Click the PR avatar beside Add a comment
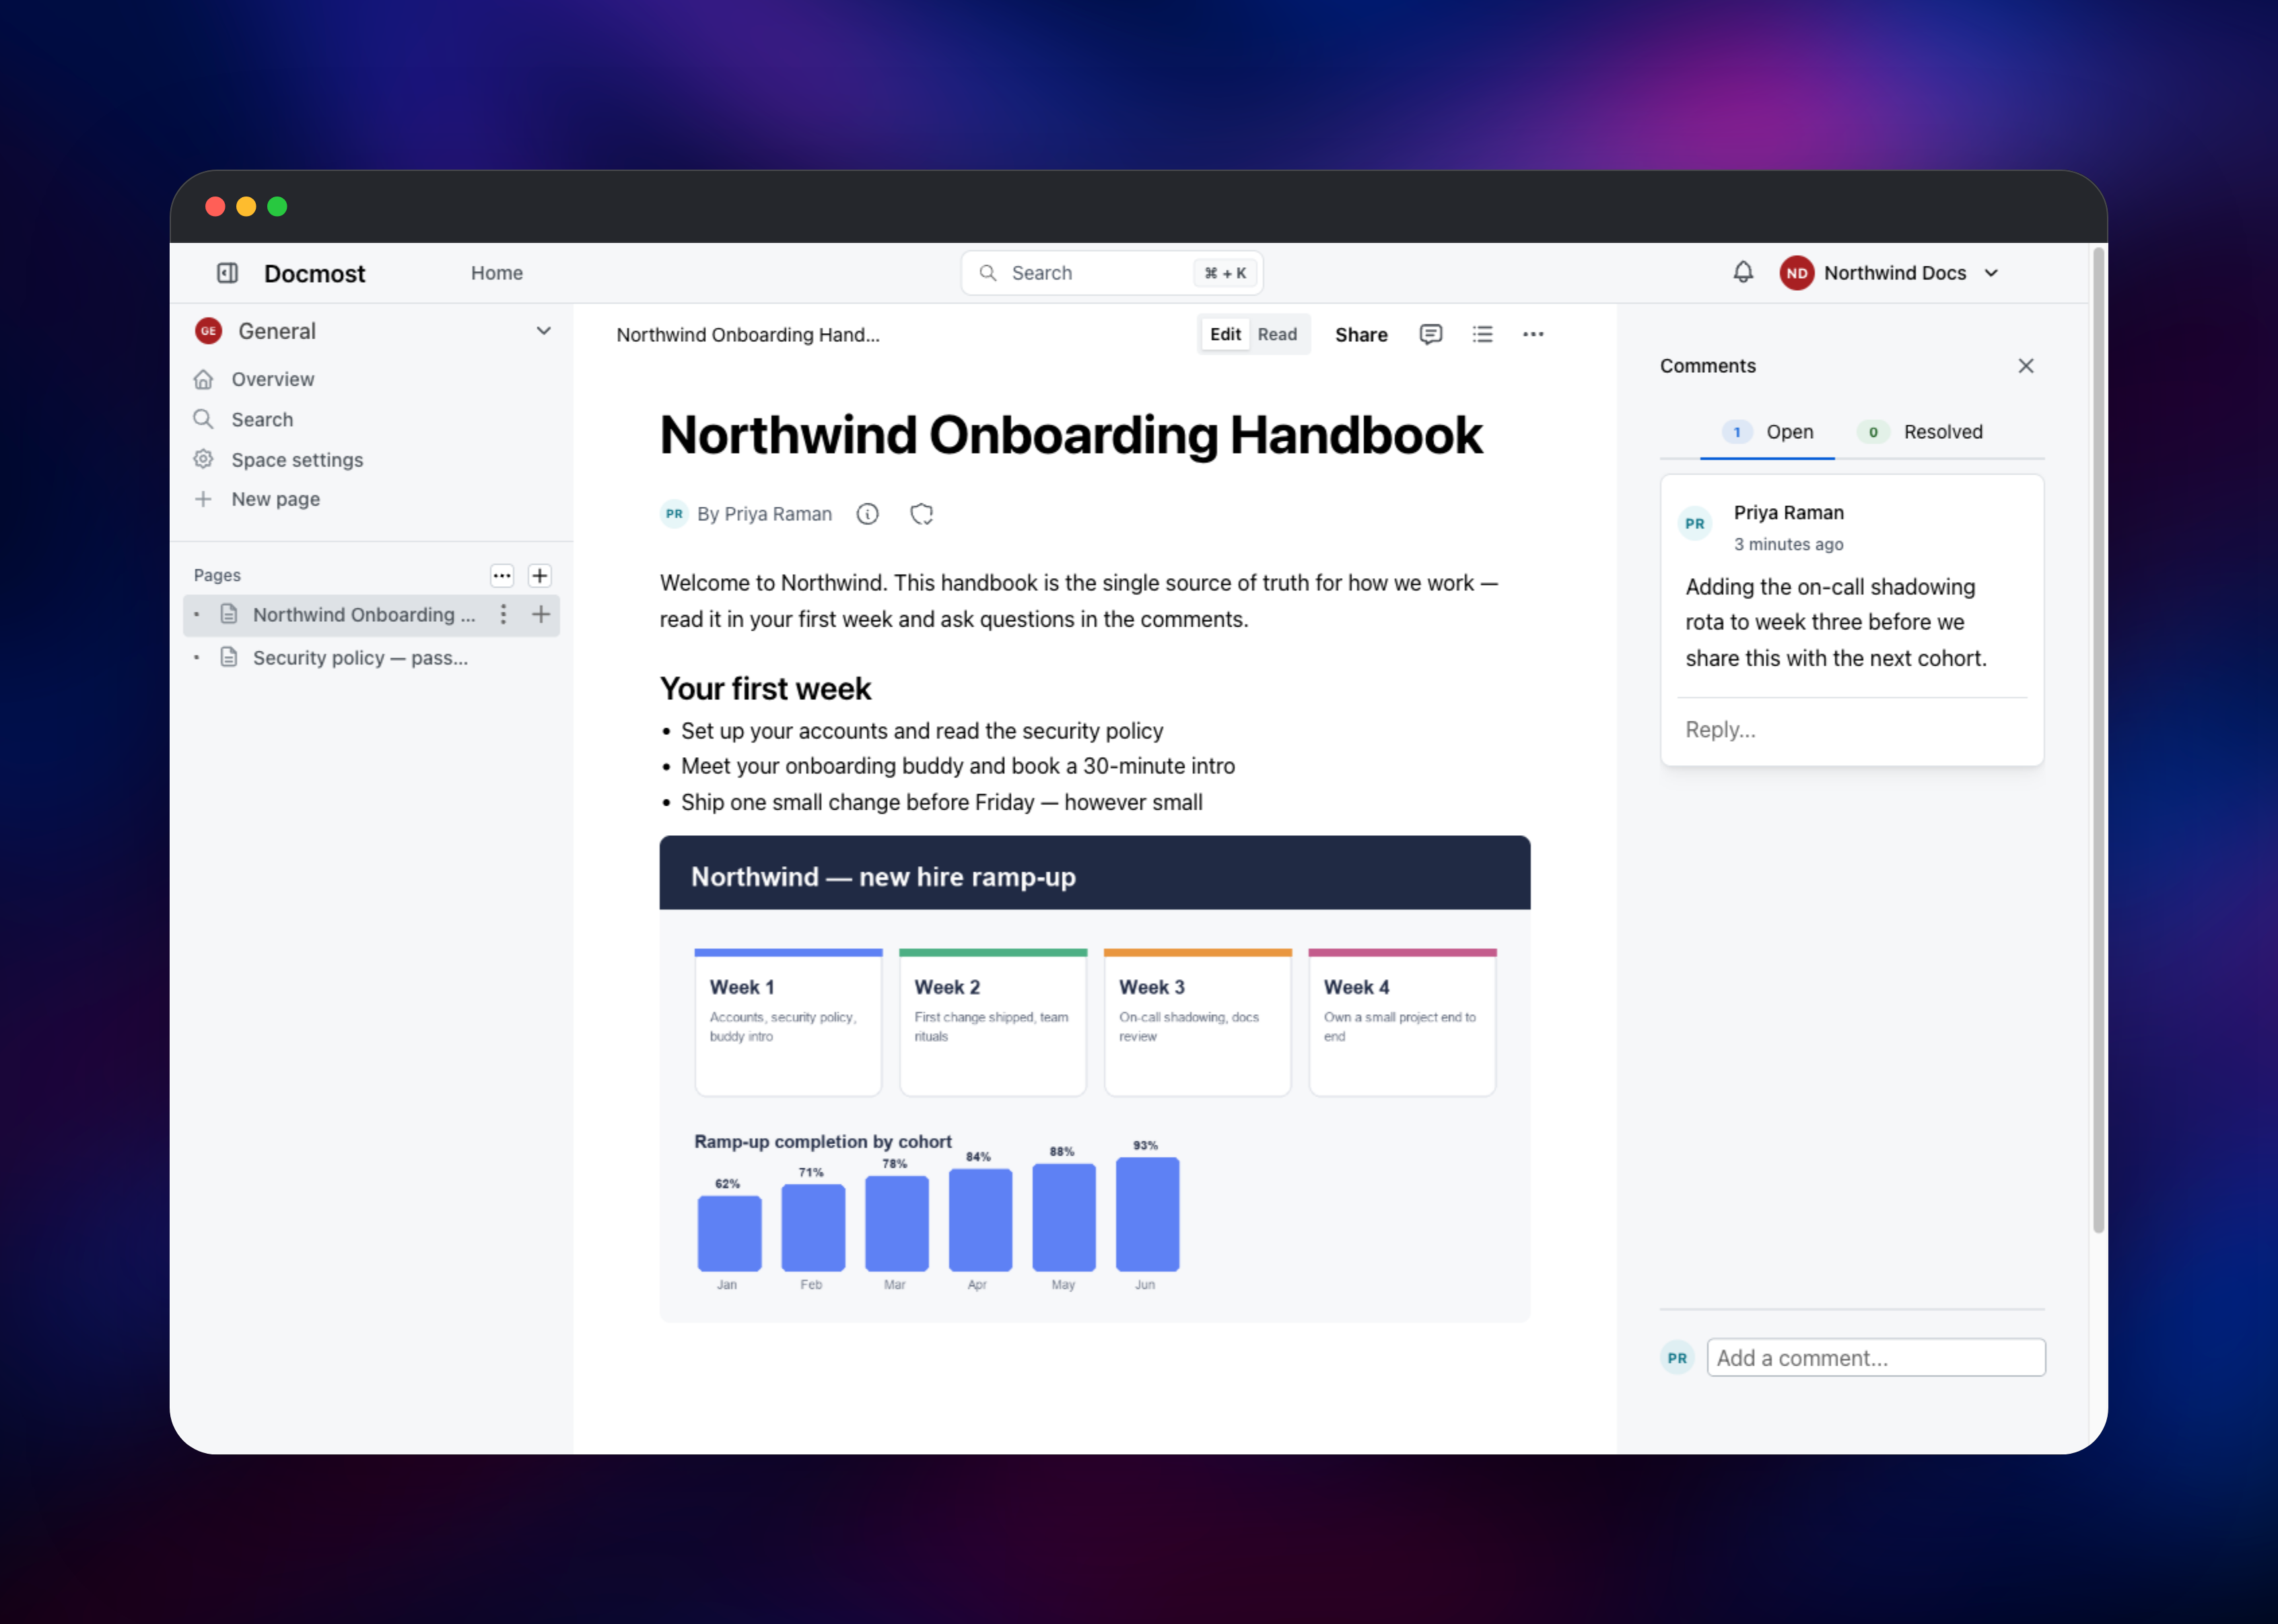The height and width of the screenshot is (1624, 2278). [1677, 1358]
